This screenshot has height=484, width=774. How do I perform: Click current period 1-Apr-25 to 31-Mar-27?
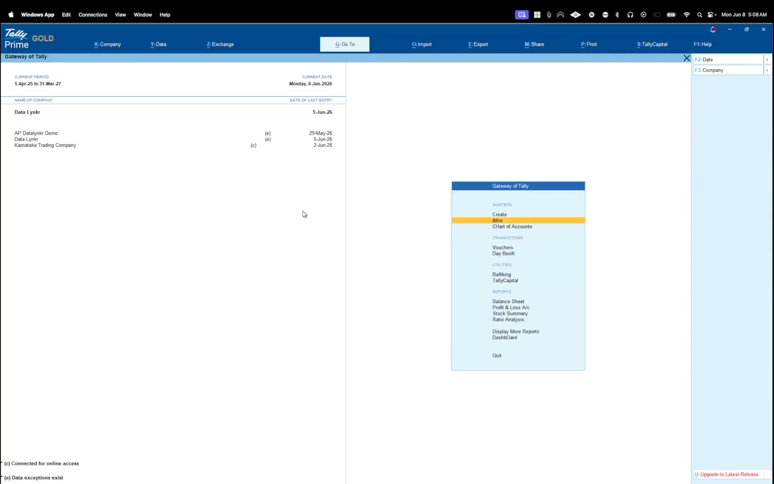(x=37, y=84)
